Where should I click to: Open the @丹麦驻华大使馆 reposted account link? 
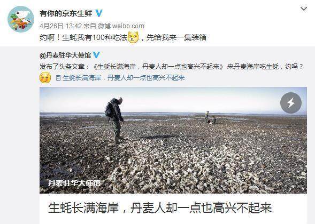65,55
